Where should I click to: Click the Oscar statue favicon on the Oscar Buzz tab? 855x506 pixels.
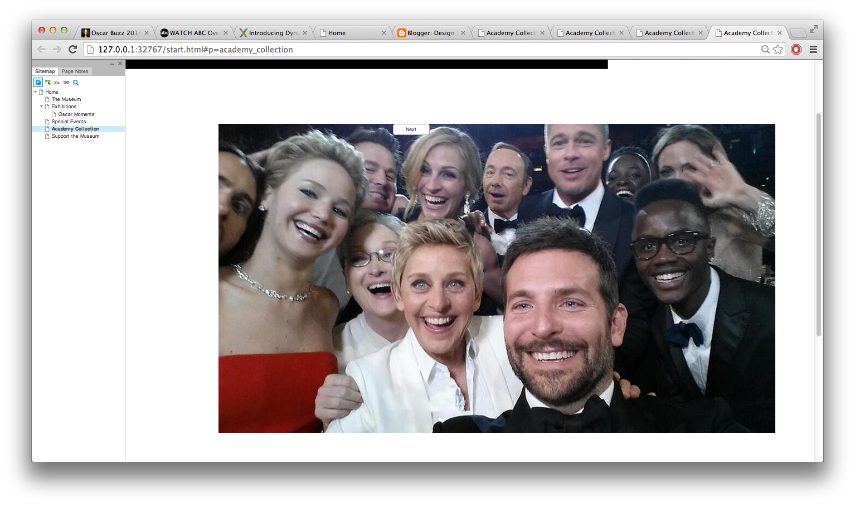85,33
